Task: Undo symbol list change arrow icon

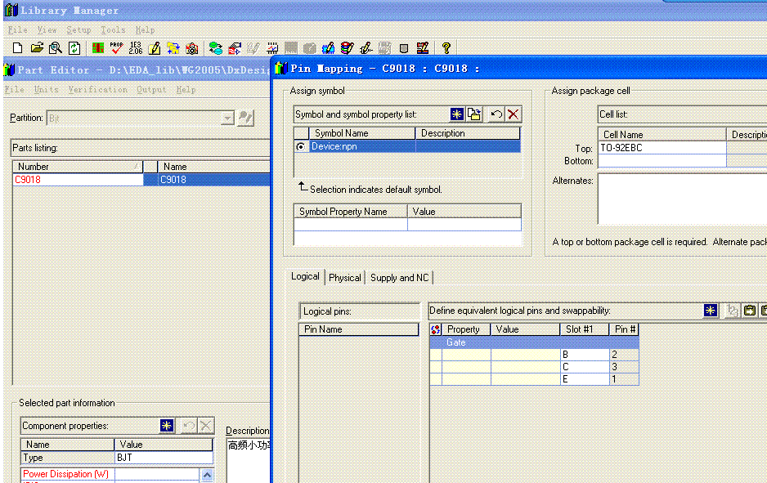Action: [x=496, y=114]
